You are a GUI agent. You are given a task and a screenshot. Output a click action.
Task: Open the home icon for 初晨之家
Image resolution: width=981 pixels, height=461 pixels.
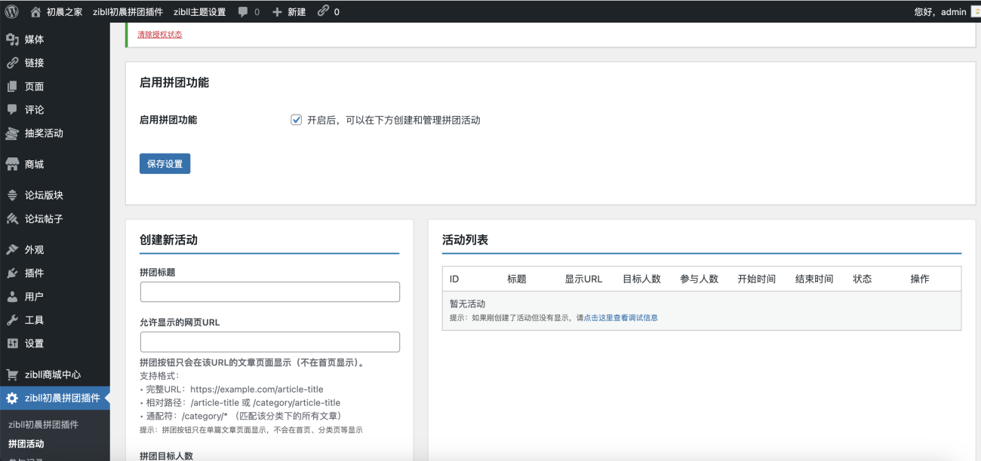(36, 11)
